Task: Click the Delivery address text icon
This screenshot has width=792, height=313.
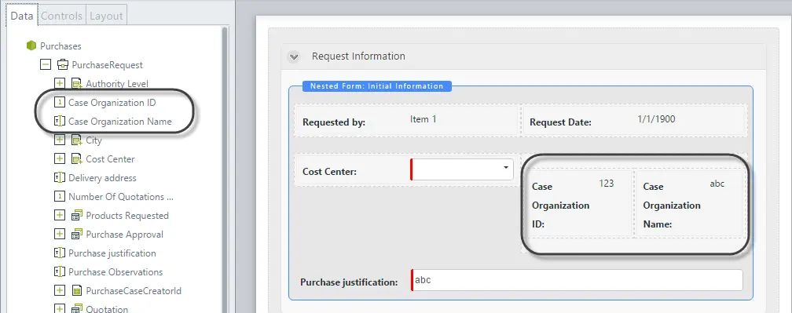Action: click(60, 177)
